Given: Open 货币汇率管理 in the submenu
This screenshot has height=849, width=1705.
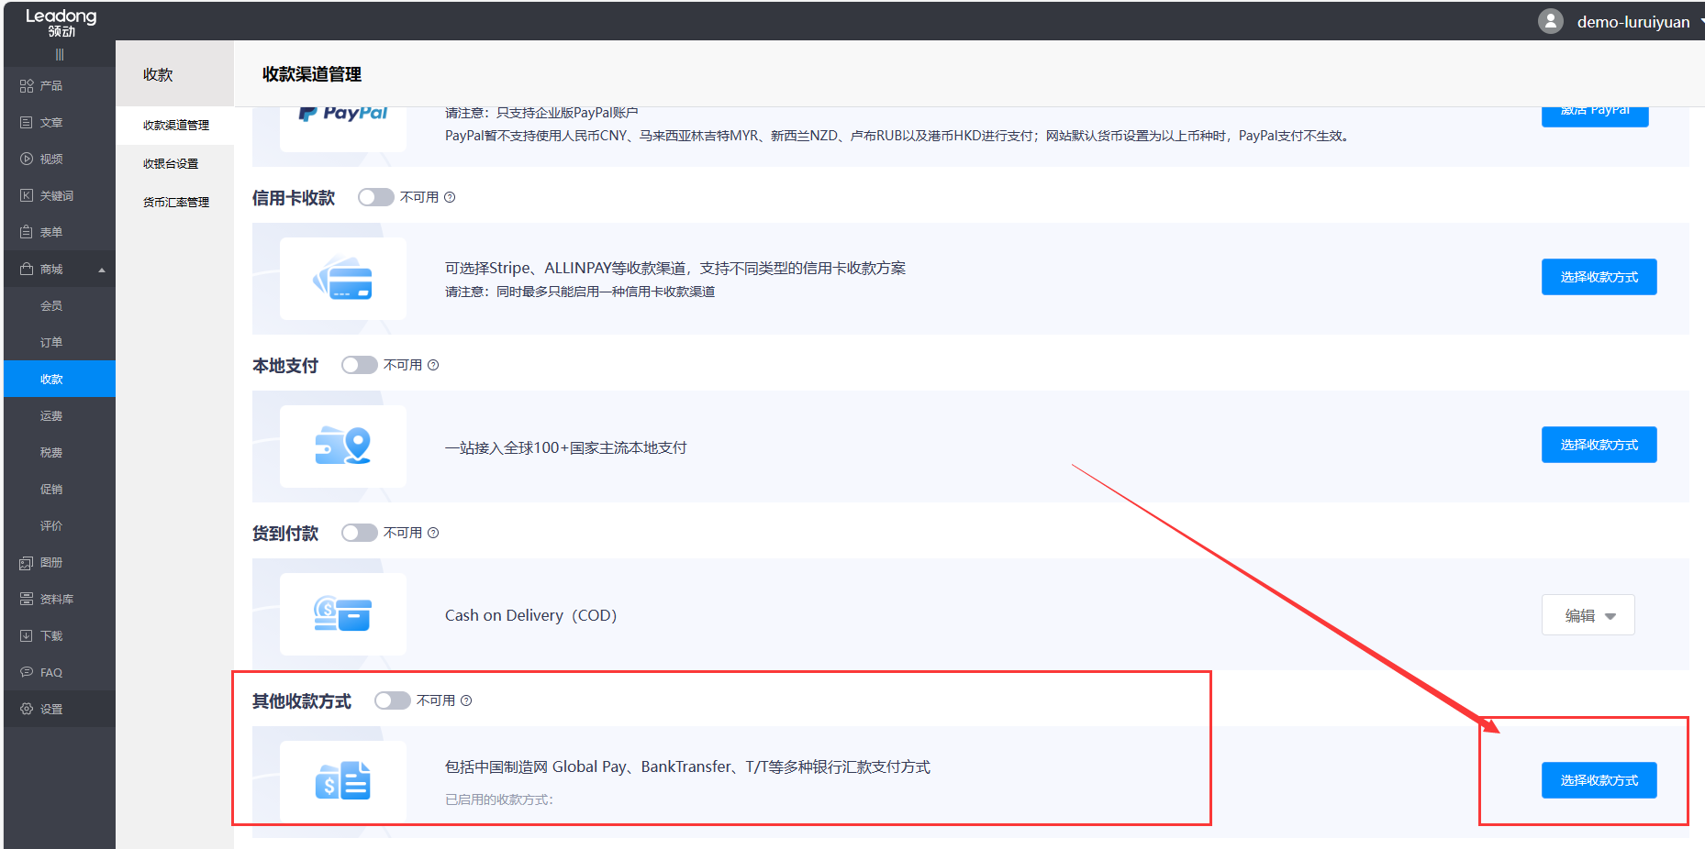Looking at the screenshot, I should click(x=174, y=201).
